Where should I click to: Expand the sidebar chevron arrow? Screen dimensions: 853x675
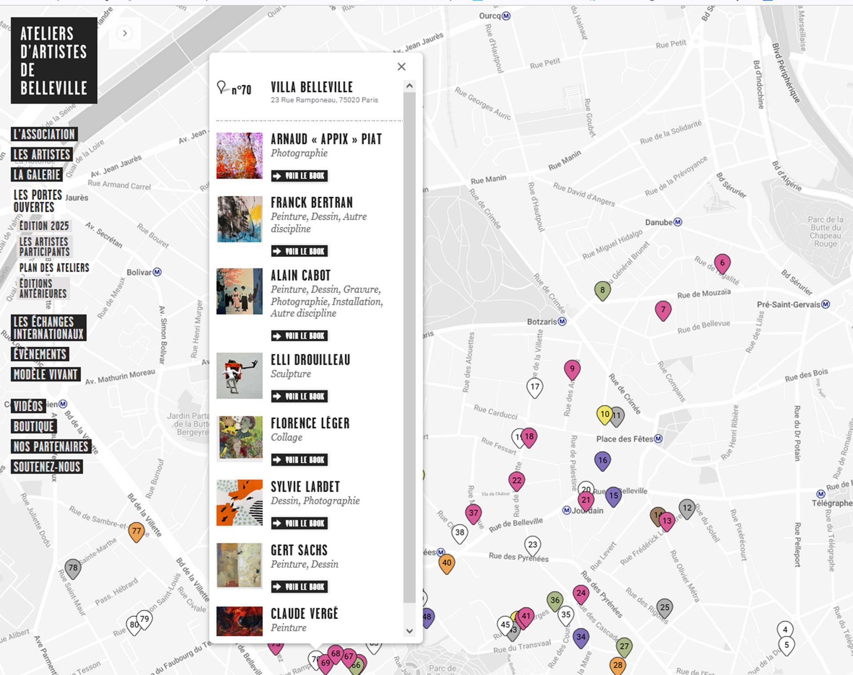tap(125, 33)
